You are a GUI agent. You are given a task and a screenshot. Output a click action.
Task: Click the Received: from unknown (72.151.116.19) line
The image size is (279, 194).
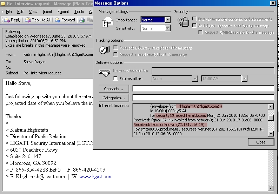169,125
